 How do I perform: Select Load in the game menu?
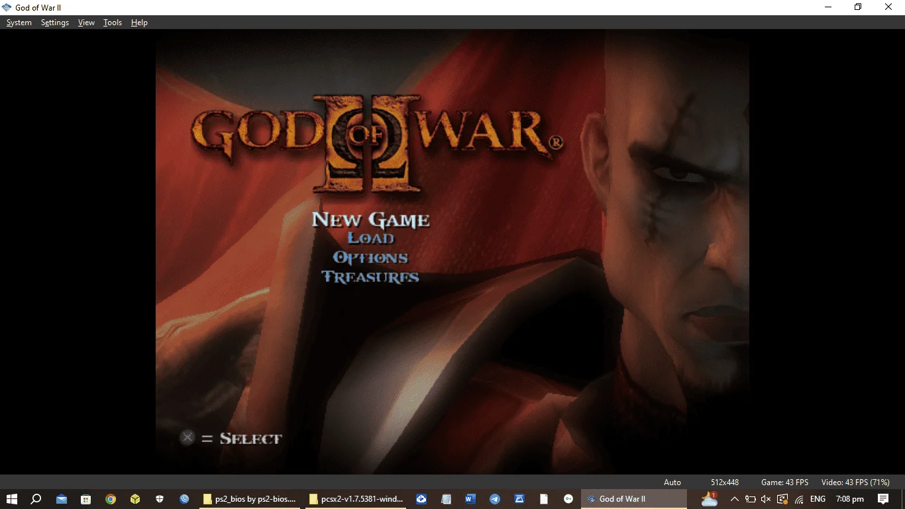371,239
